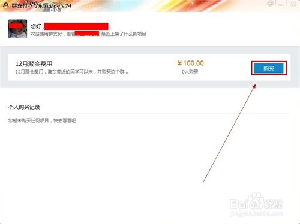300x224 pixels.
Task: Minimize the 群支付 window
Action: click(x=281, y=4)
